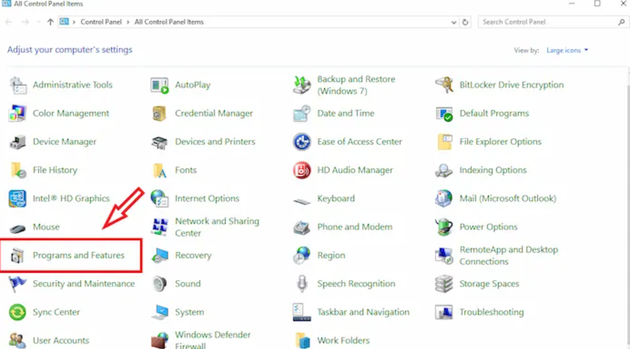Viewport: 630px width, 349px height.
Task: Open the Keyboard icon
Action: (302, 201)
